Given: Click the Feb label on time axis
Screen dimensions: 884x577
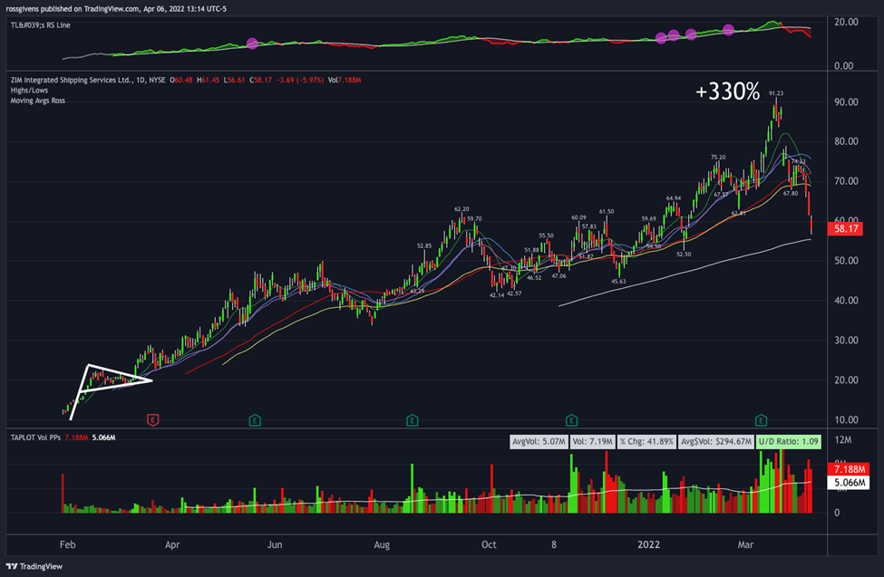Looking at the screenshot, I should [x=67, y=544].
